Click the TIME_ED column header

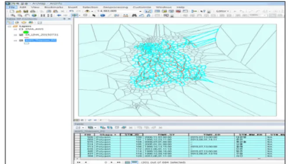click(212, 135)
